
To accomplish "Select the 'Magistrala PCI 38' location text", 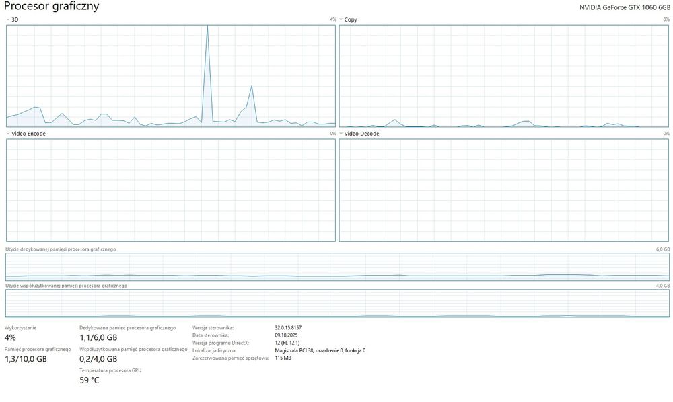I will click(294, 350).
